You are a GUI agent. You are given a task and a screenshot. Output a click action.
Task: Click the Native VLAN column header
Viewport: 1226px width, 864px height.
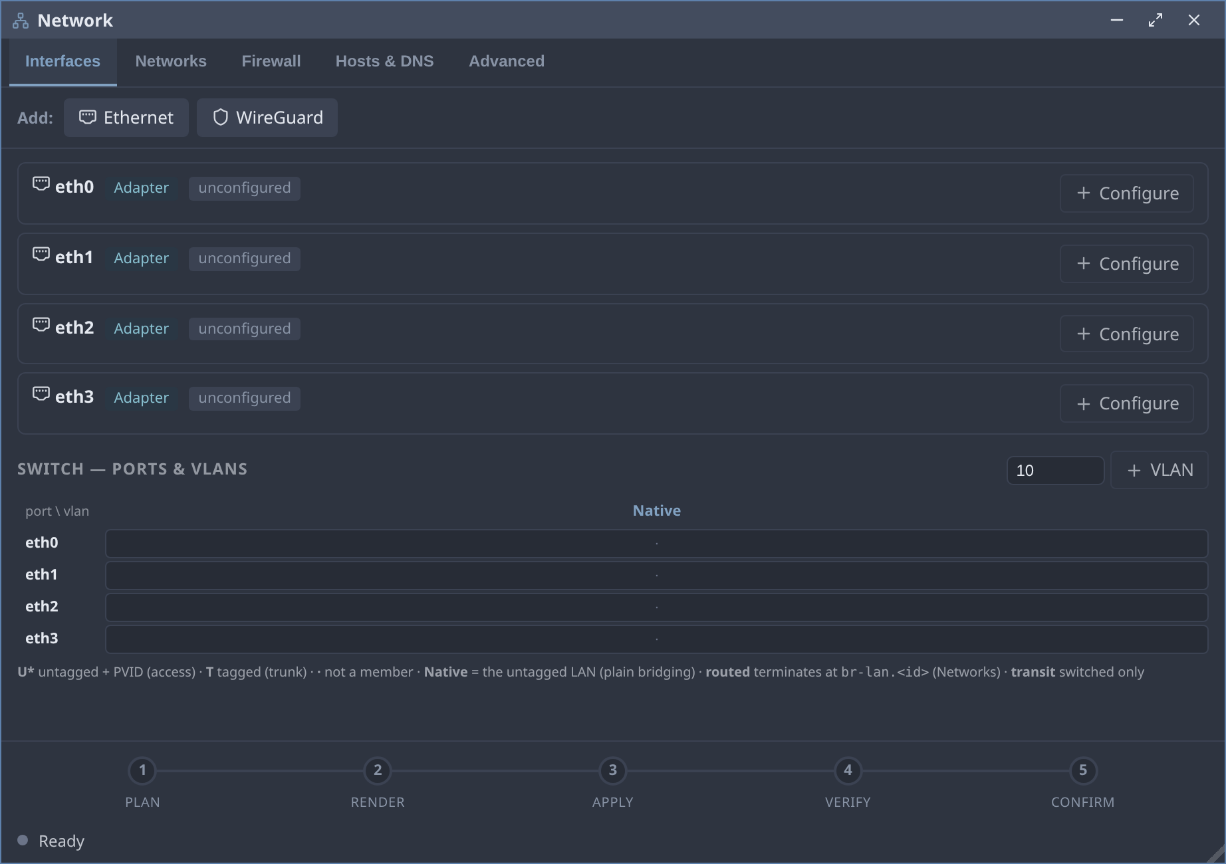(657, 511)
